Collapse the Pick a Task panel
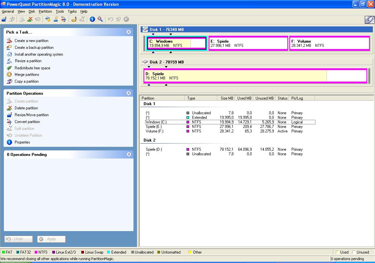Screen dimensions: 375x263 (129, 32)
